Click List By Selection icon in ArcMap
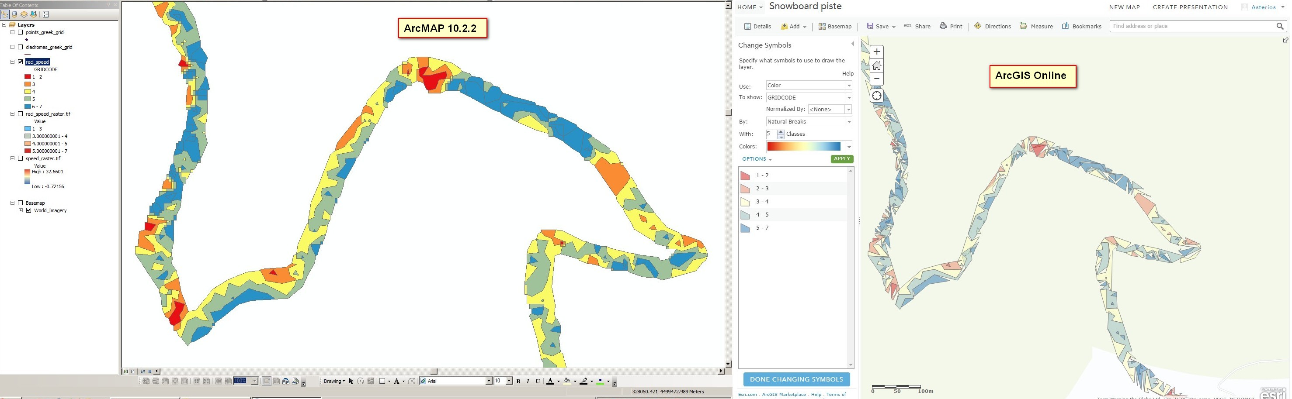The width and height of the screenshot is (1292, 399). click(34, 14)
